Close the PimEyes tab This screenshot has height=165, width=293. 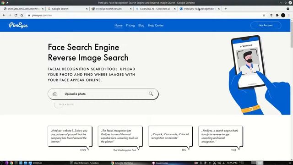(x=219, y=9)
